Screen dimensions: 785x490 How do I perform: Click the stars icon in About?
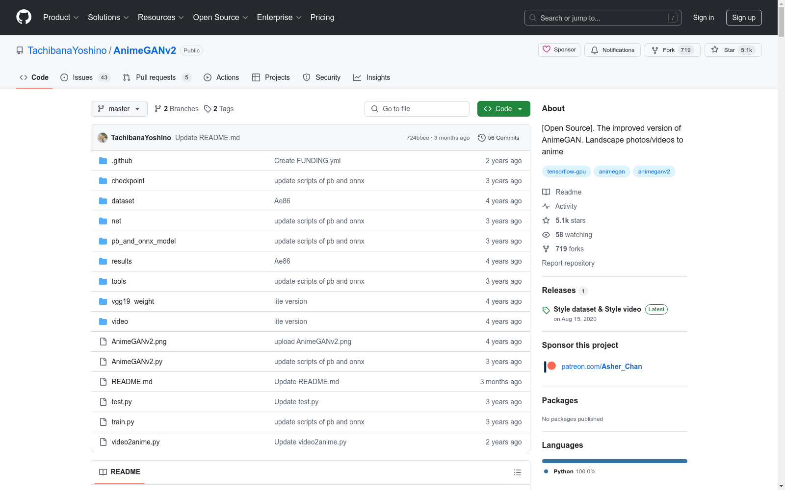pyautogui.click(x=546, y=220)
